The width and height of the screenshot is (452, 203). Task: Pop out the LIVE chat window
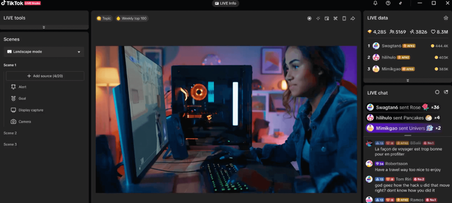(x=446, y=92)
